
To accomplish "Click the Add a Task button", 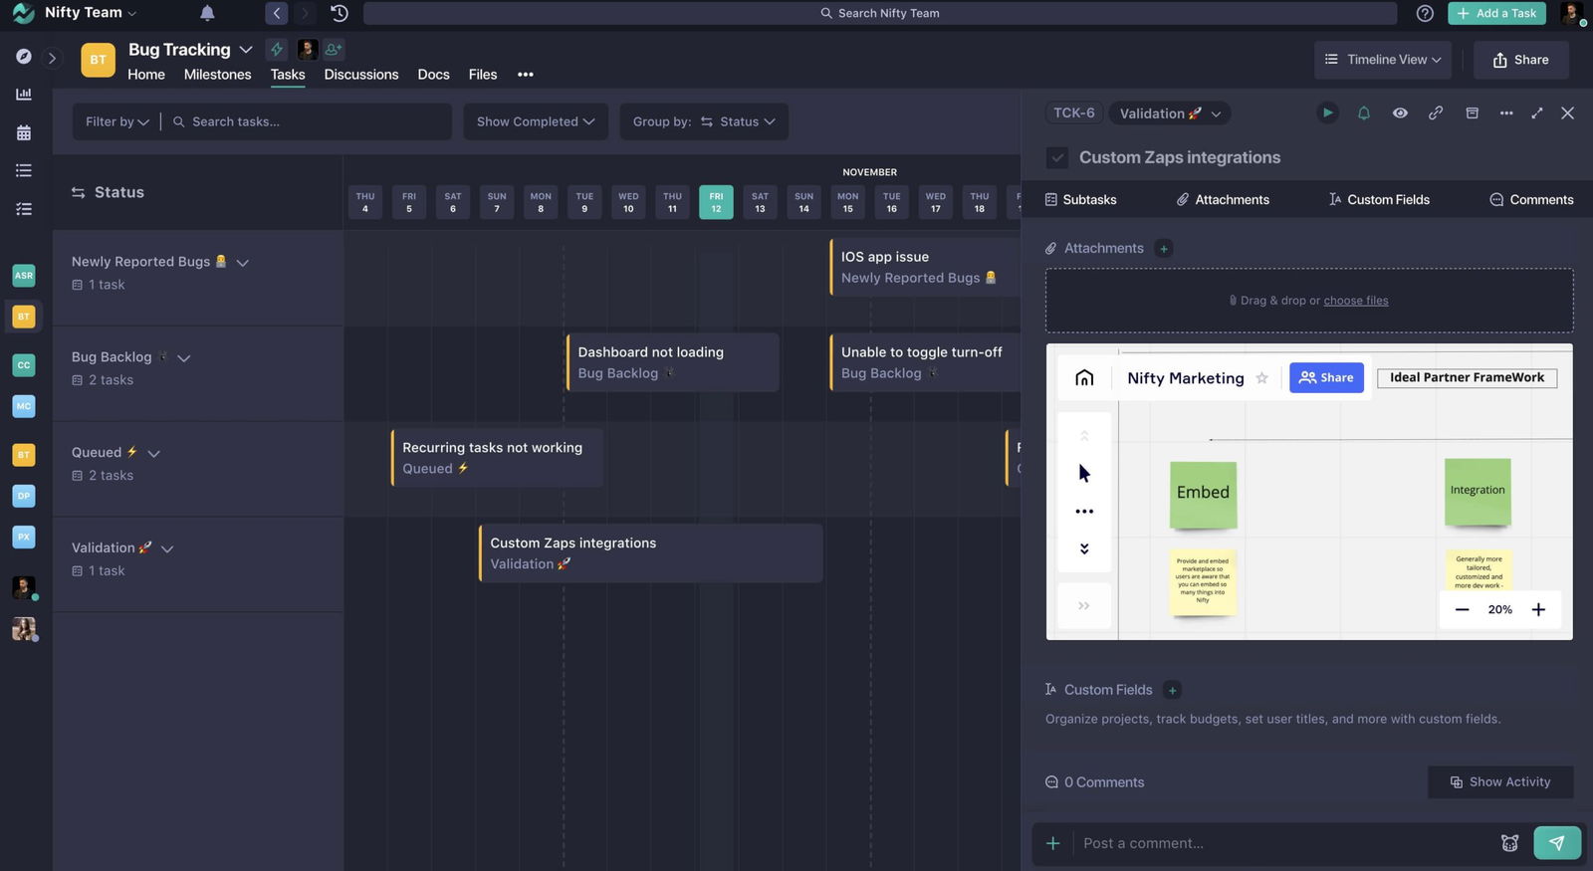I will (1496, 13).
